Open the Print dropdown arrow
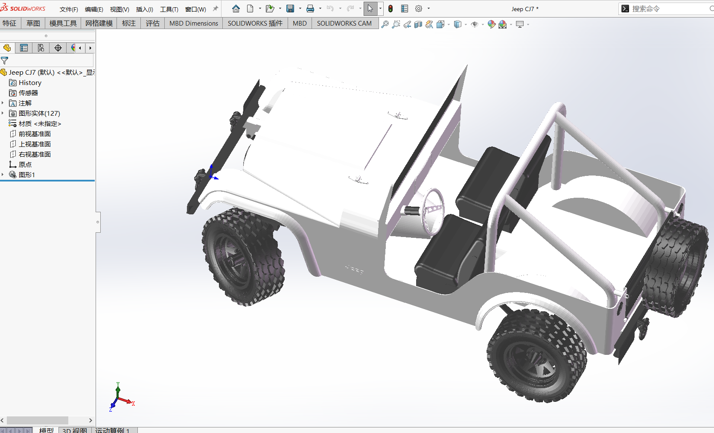 click(320, 9)
